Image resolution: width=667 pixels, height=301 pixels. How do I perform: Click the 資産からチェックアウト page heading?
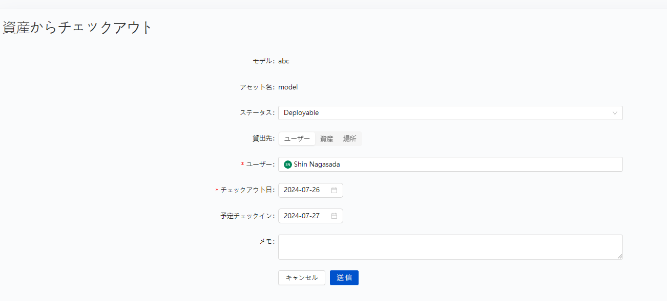tap(77, 28)
